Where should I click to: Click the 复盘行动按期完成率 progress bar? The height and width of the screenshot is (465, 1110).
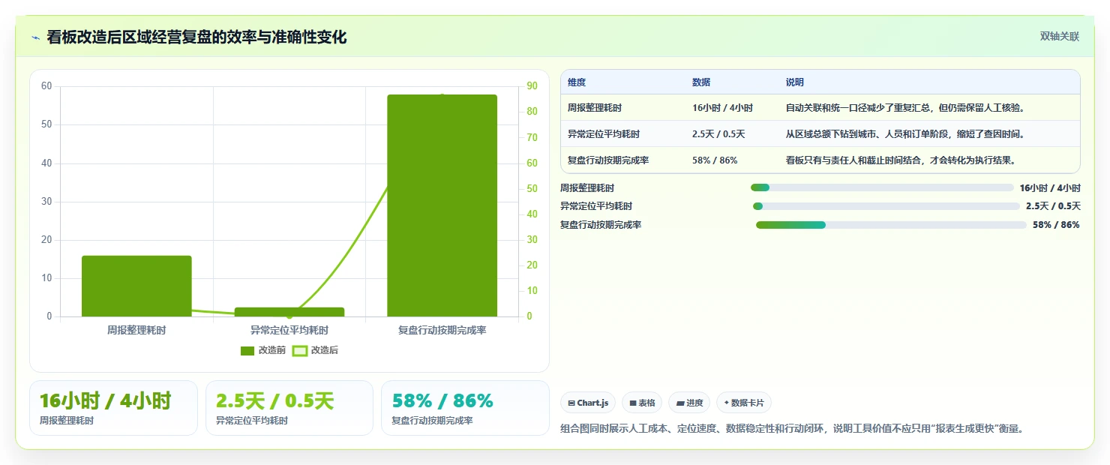coord(891,225)
